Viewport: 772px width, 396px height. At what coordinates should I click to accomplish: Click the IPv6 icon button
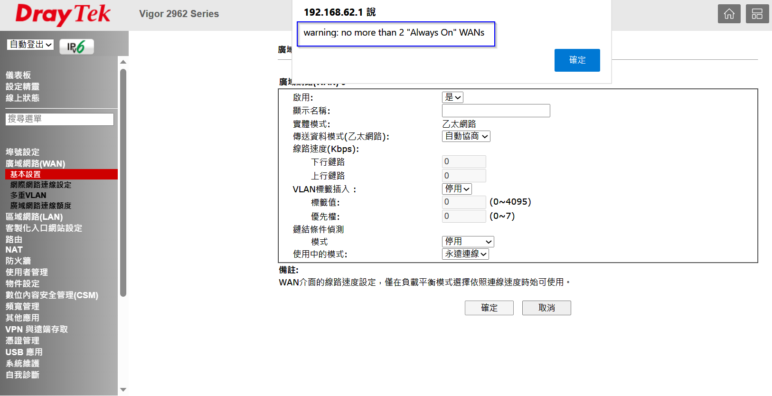pyautogui.click(x=76, y=47)
